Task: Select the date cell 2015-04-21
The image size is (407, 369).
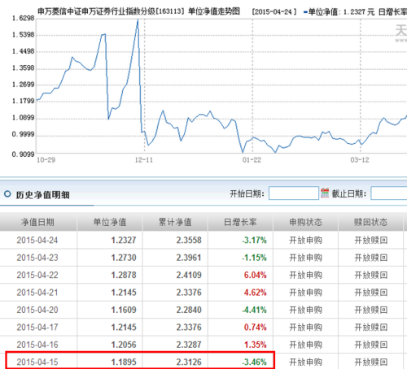Action: pyautogui.click(x=37, y=293)
